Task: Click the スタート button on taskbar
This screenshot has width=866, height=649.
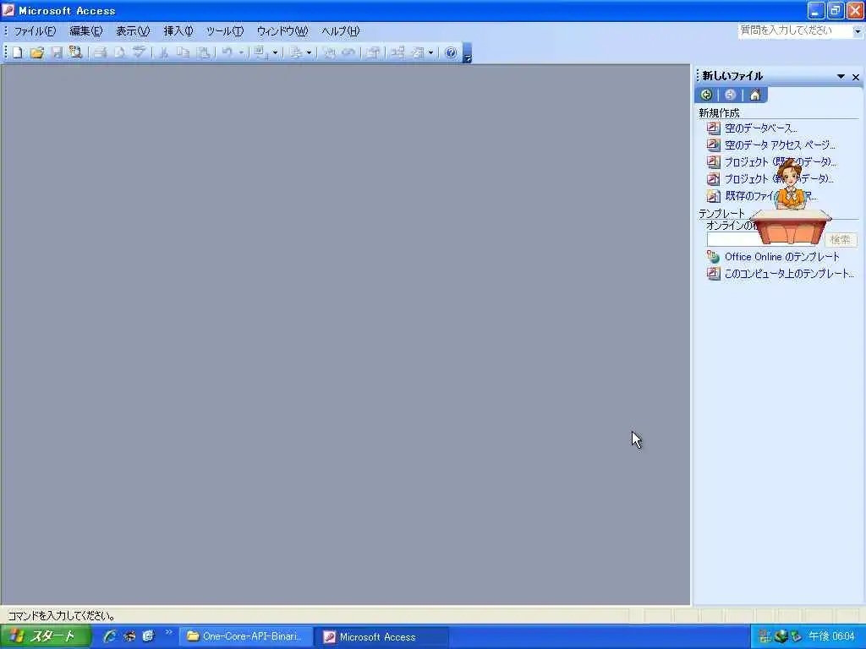Action: pyautogui.click(x=46, y=636)
